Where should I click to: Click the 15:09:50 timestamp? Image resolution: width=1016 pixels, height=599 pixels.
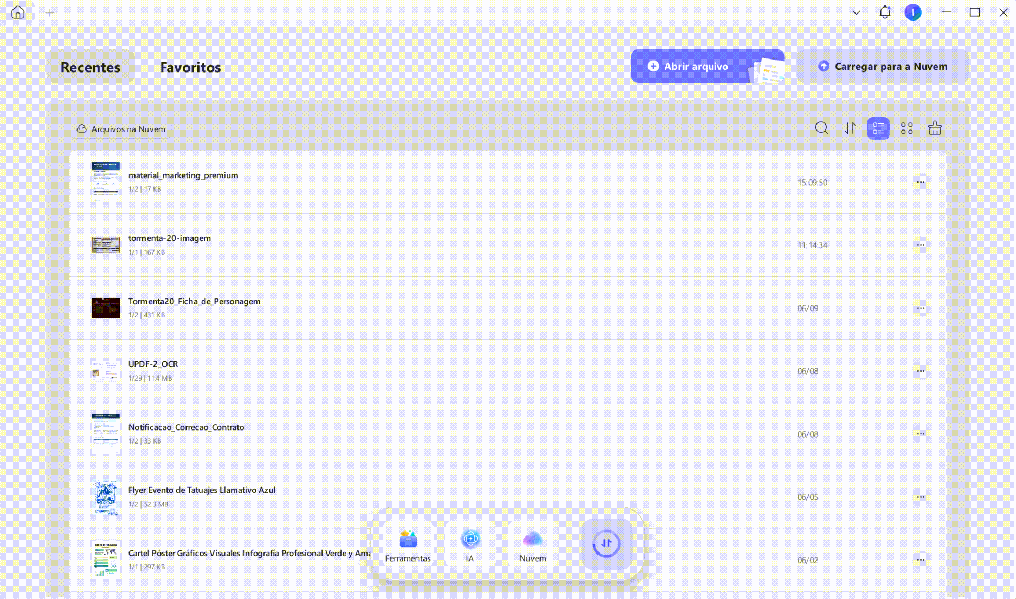point(812,183)
